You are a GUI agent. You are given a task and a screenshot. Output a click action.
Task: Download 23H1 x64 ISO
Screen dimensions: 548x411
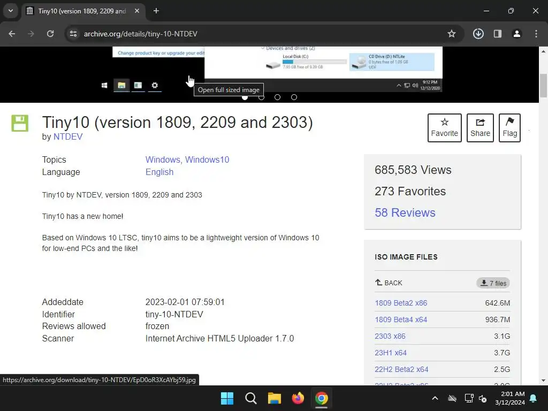(x=391, y=353)
